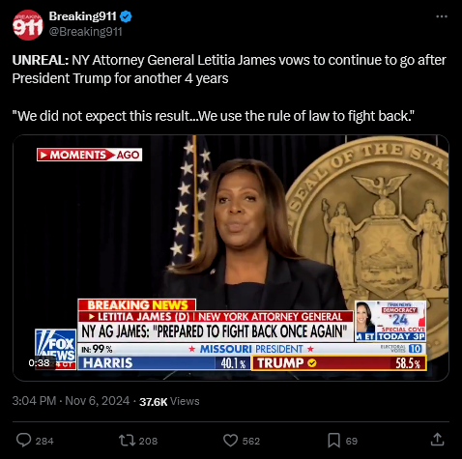Open the share upload icon
Viewport: 462px width, 459px height.
point(437,440)
